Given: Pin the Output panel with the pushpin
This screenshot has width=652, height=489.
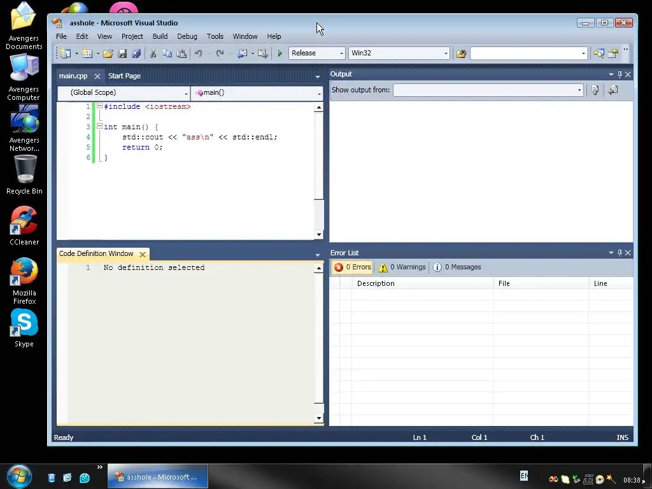Looking at the screenshot, I should [620, 74].
